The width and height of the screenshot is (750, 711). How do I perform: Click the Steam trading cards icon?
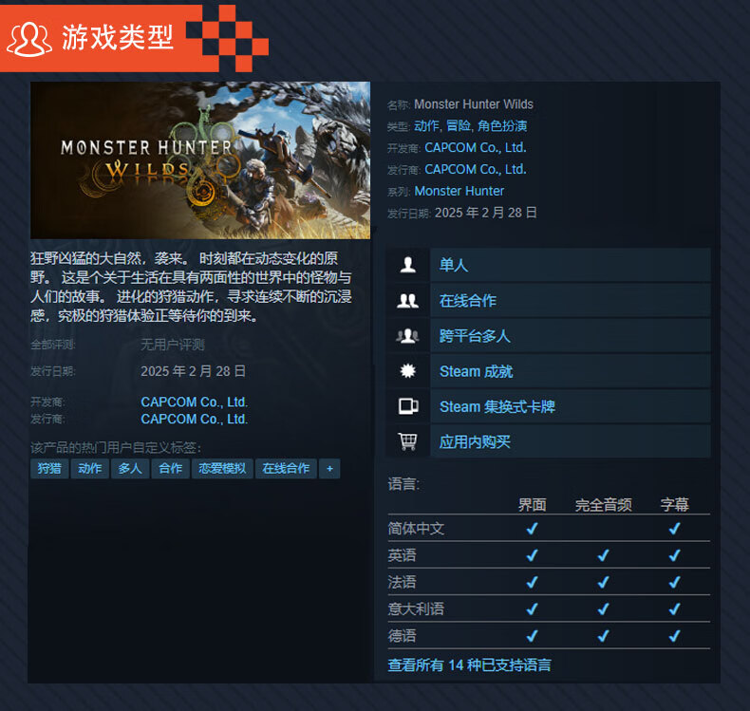[408, 406]
